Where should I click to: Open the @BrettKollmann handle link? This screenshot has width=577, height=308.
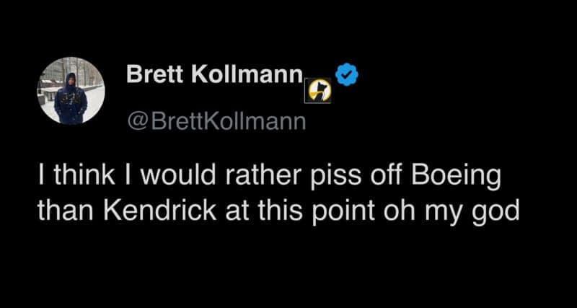coord(216,120)
